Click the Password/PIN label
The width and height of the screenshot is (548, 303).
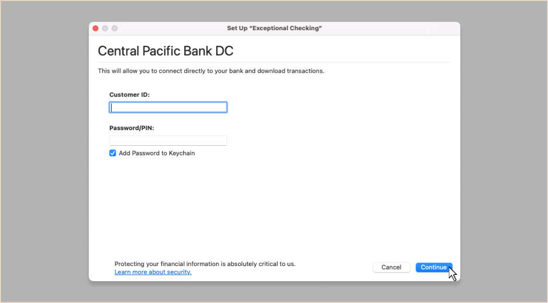(132, 128)
